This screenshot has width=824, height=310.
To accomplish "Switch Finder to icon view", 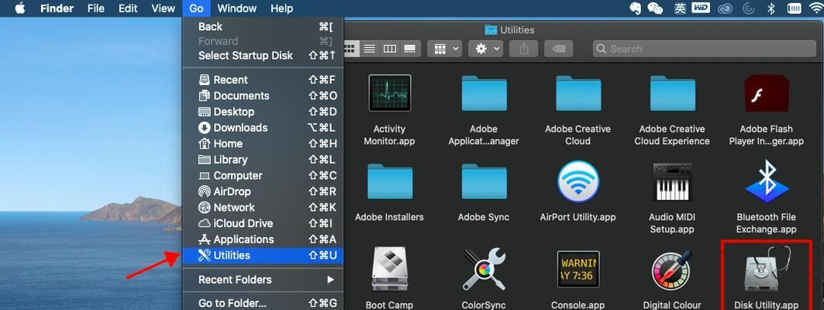I will [350, 49].
